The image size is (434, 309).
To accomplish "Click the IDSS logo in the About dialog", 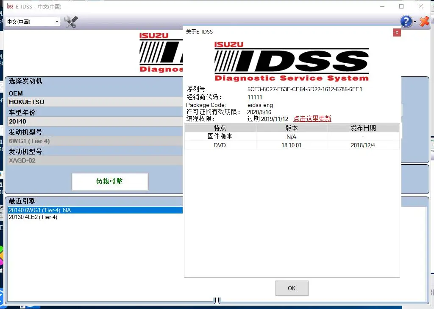I will (292, 62).
